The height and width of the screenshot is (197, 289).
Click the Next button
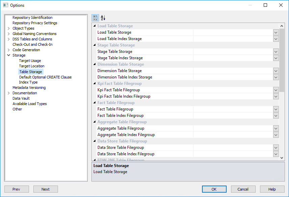(46, 189)
